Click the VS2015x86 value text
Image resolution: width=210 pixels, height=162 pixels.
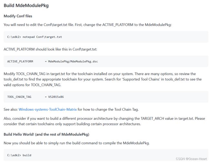[56, 97]
